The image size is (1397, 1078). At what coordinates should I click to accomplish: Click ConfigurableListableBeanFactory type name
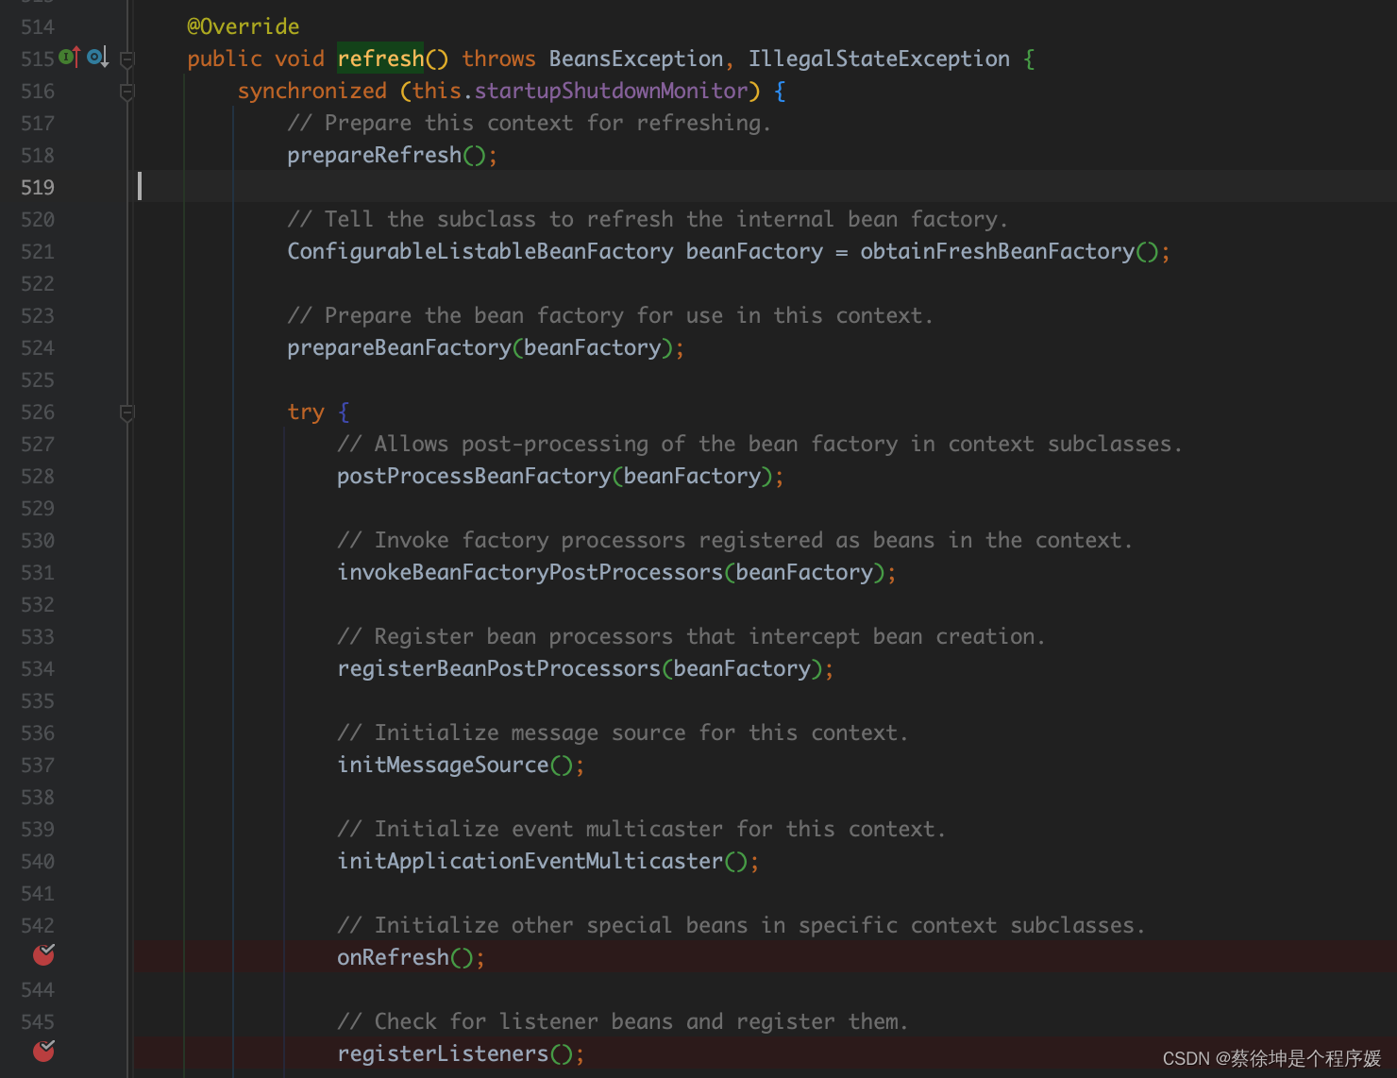tap(480, 251)
